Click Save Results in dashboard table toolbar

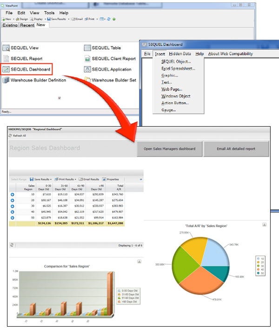40,179
